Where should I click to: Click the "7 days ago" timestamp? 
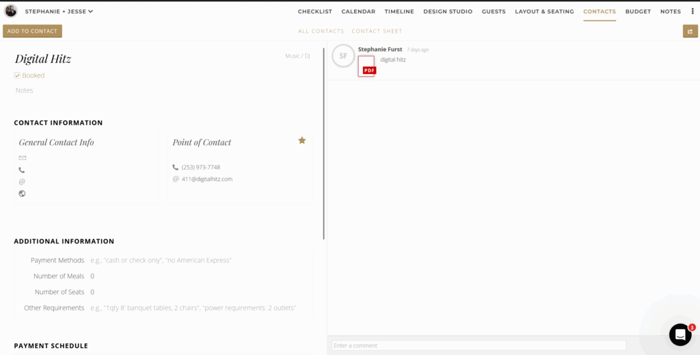(418, 49)
